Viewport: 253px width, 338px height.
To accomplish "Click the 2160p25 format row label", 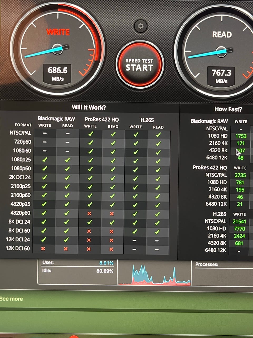I will point(21,186).
